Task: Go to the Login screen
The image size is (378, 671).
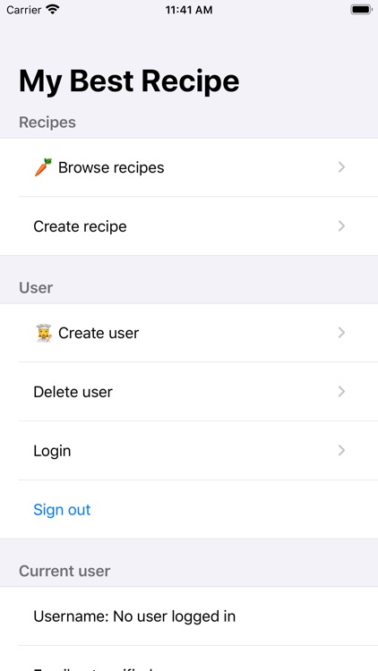Action: coord(189,451)
